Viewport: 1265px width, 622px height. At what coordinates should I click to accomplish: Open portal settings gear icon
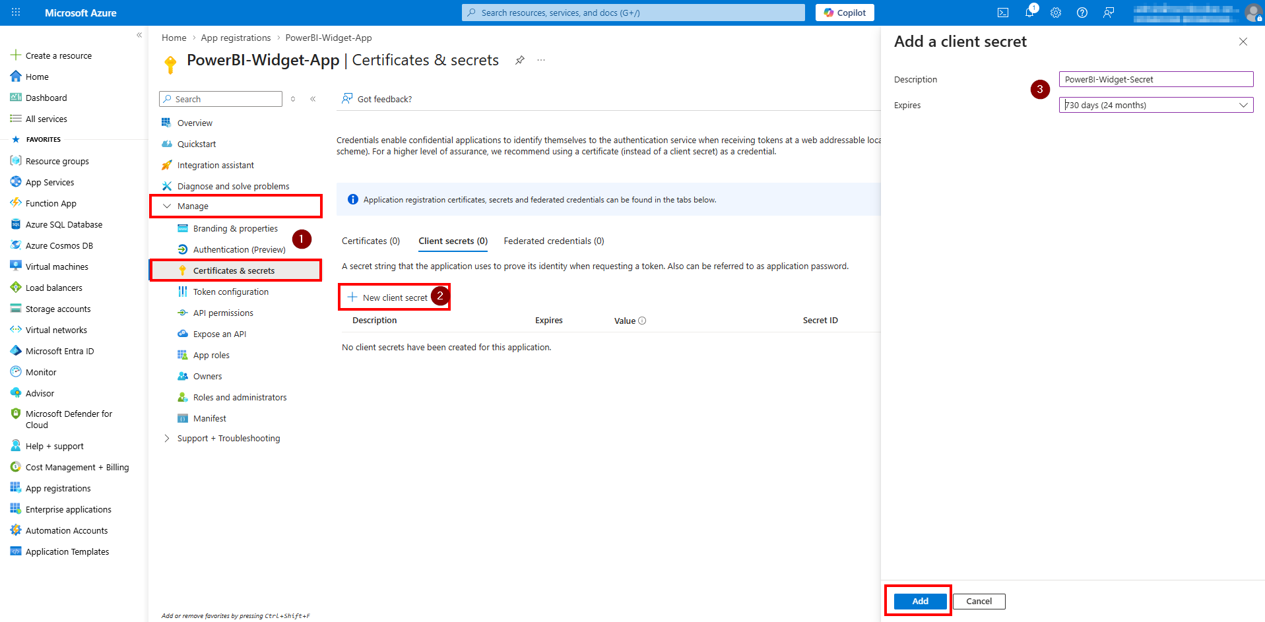pos(1056,13)
